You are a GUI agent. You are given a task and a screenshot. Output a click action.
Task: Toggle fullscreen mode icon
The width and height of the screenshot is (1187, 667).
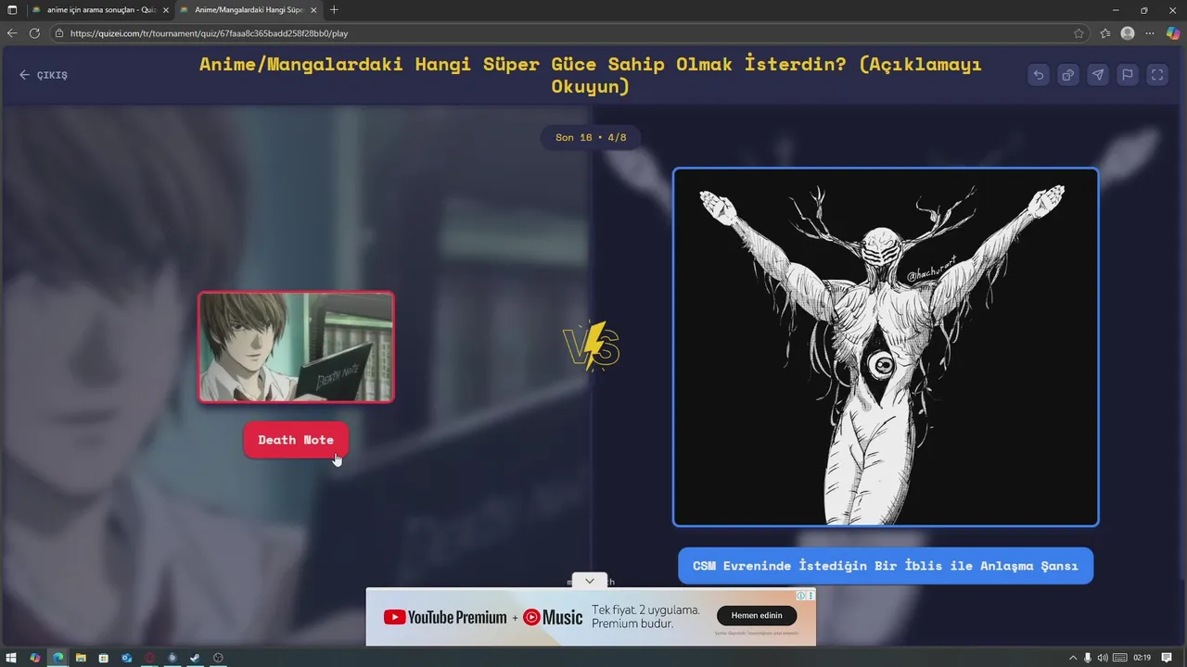pyautogui.click(x=1157, y=75)
